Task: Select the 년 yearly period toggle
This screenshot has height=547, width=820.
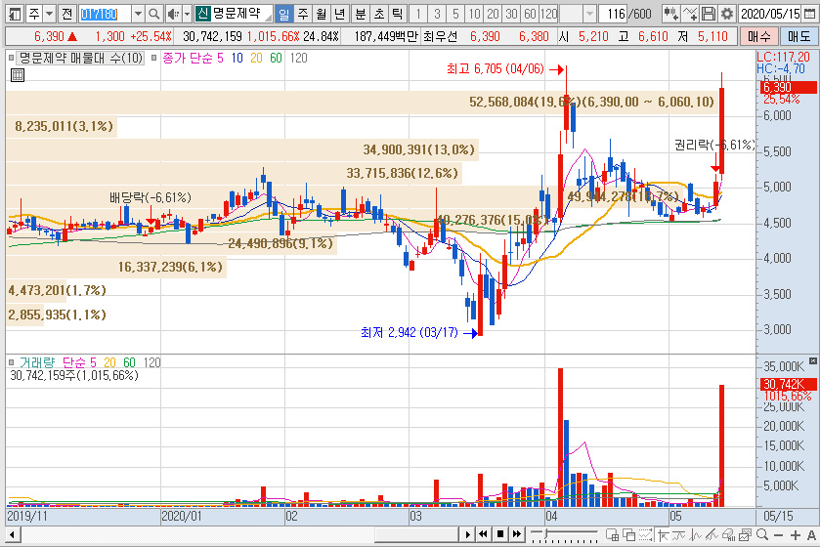Action: pyautogui.click(x=340, y=14)
